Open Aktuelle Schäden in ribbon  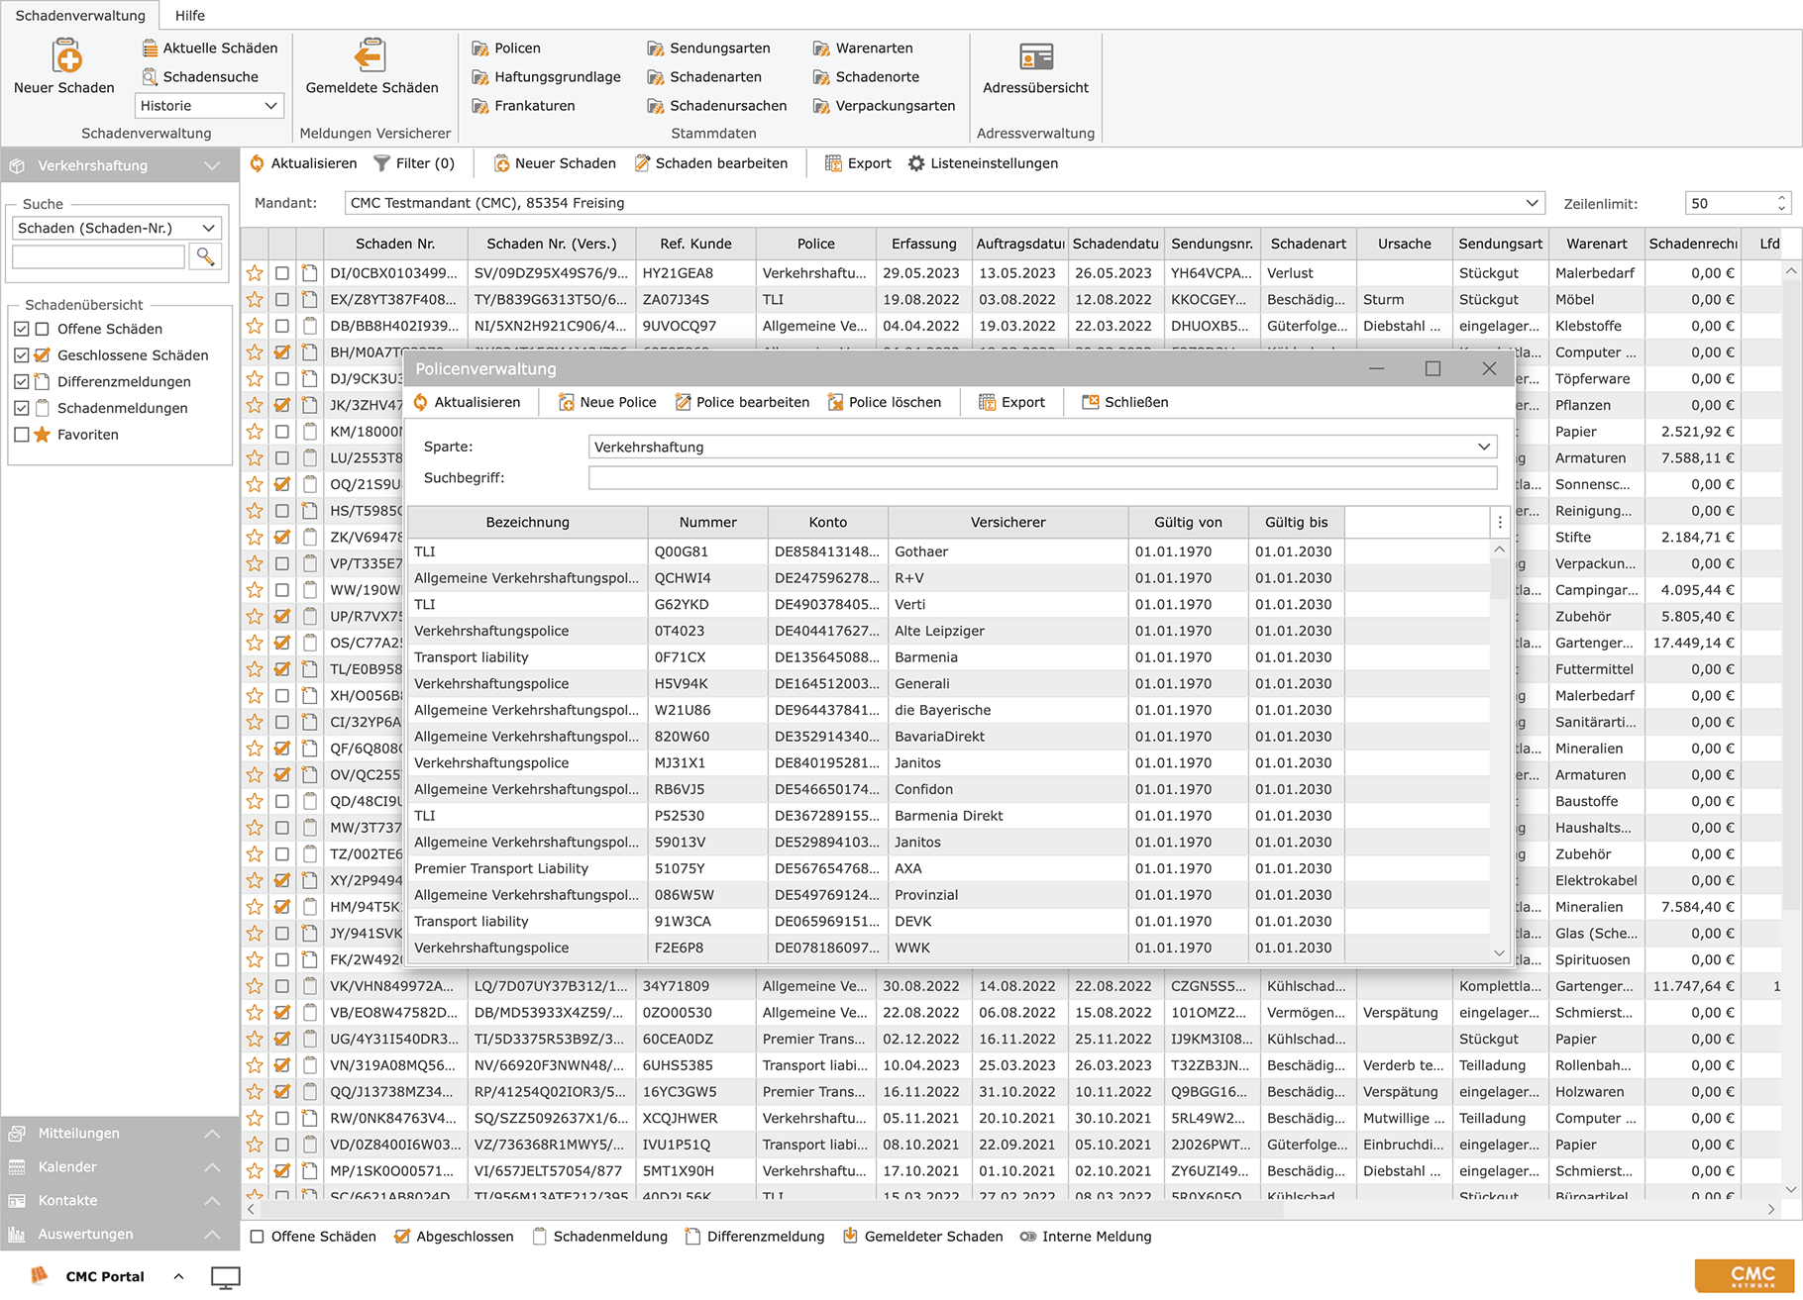(209, 48)
